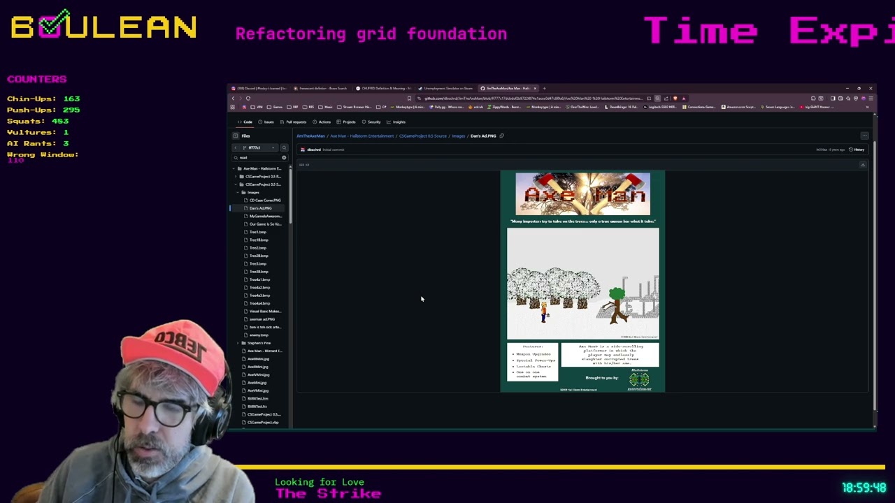Image resolution: width=895 pixels, height=503 pixels.
Task: Open the repository Security tab
Action: coord(372,122)
